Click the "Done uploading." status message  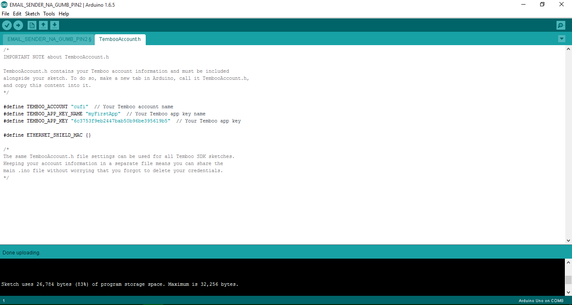21,253
